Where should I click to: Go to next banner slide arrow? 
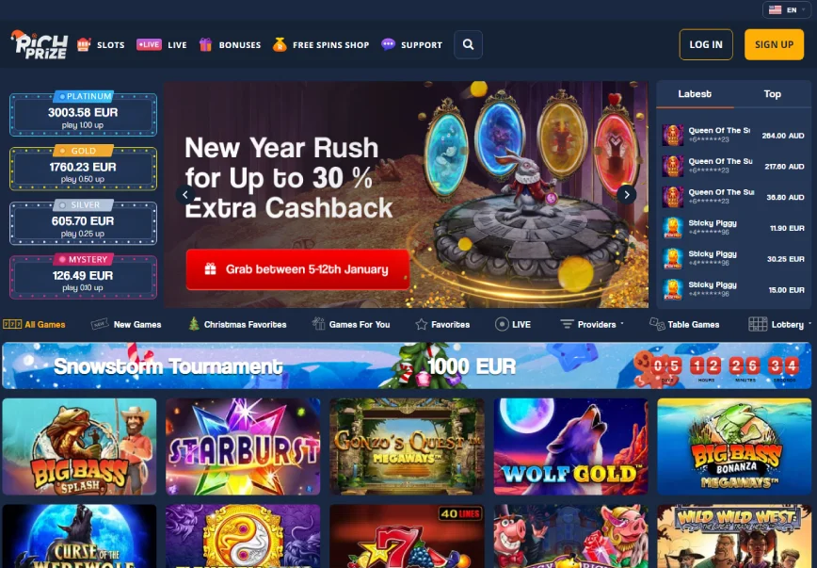627,195
